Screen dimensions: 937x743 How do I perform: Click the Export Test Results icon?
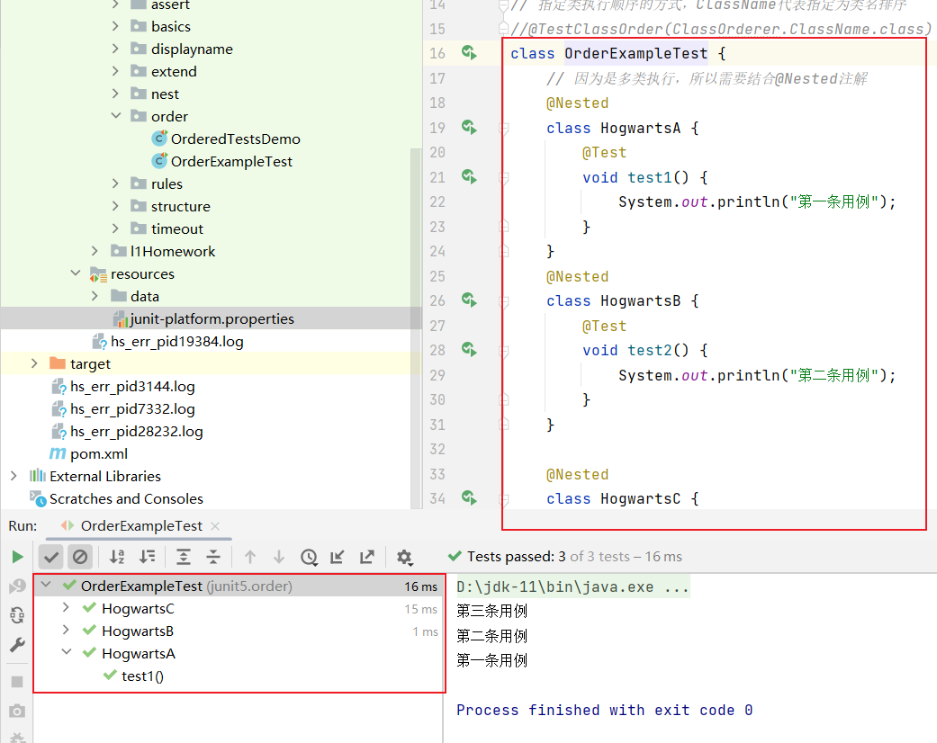(x=367, y=557)
